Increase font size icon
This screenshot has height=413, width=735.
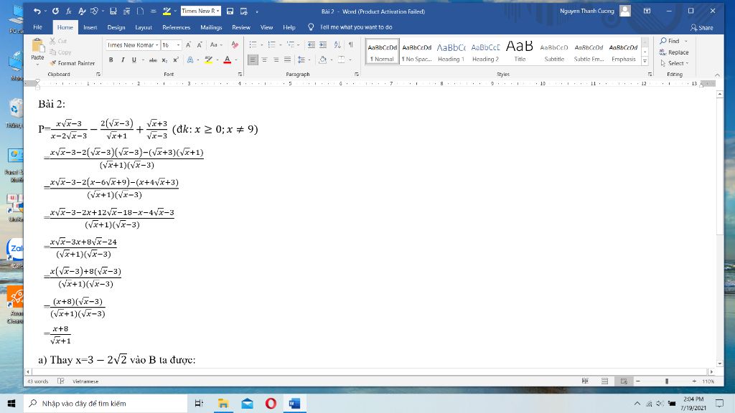pos(189,45)
